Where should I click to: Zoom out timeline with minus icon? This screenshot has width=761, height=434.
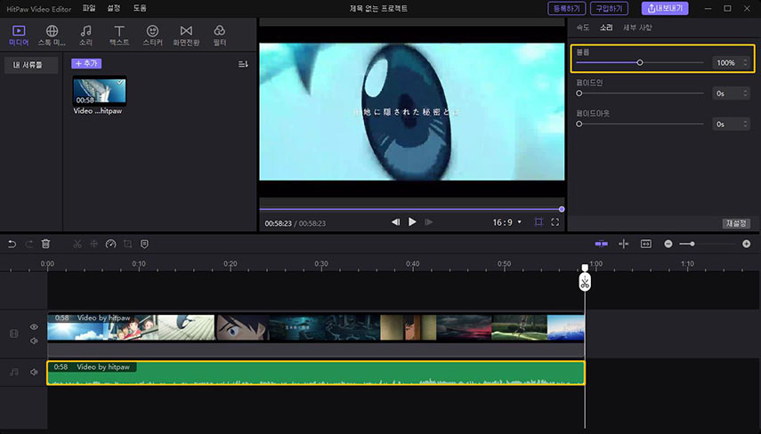click(x=668, y=244)
